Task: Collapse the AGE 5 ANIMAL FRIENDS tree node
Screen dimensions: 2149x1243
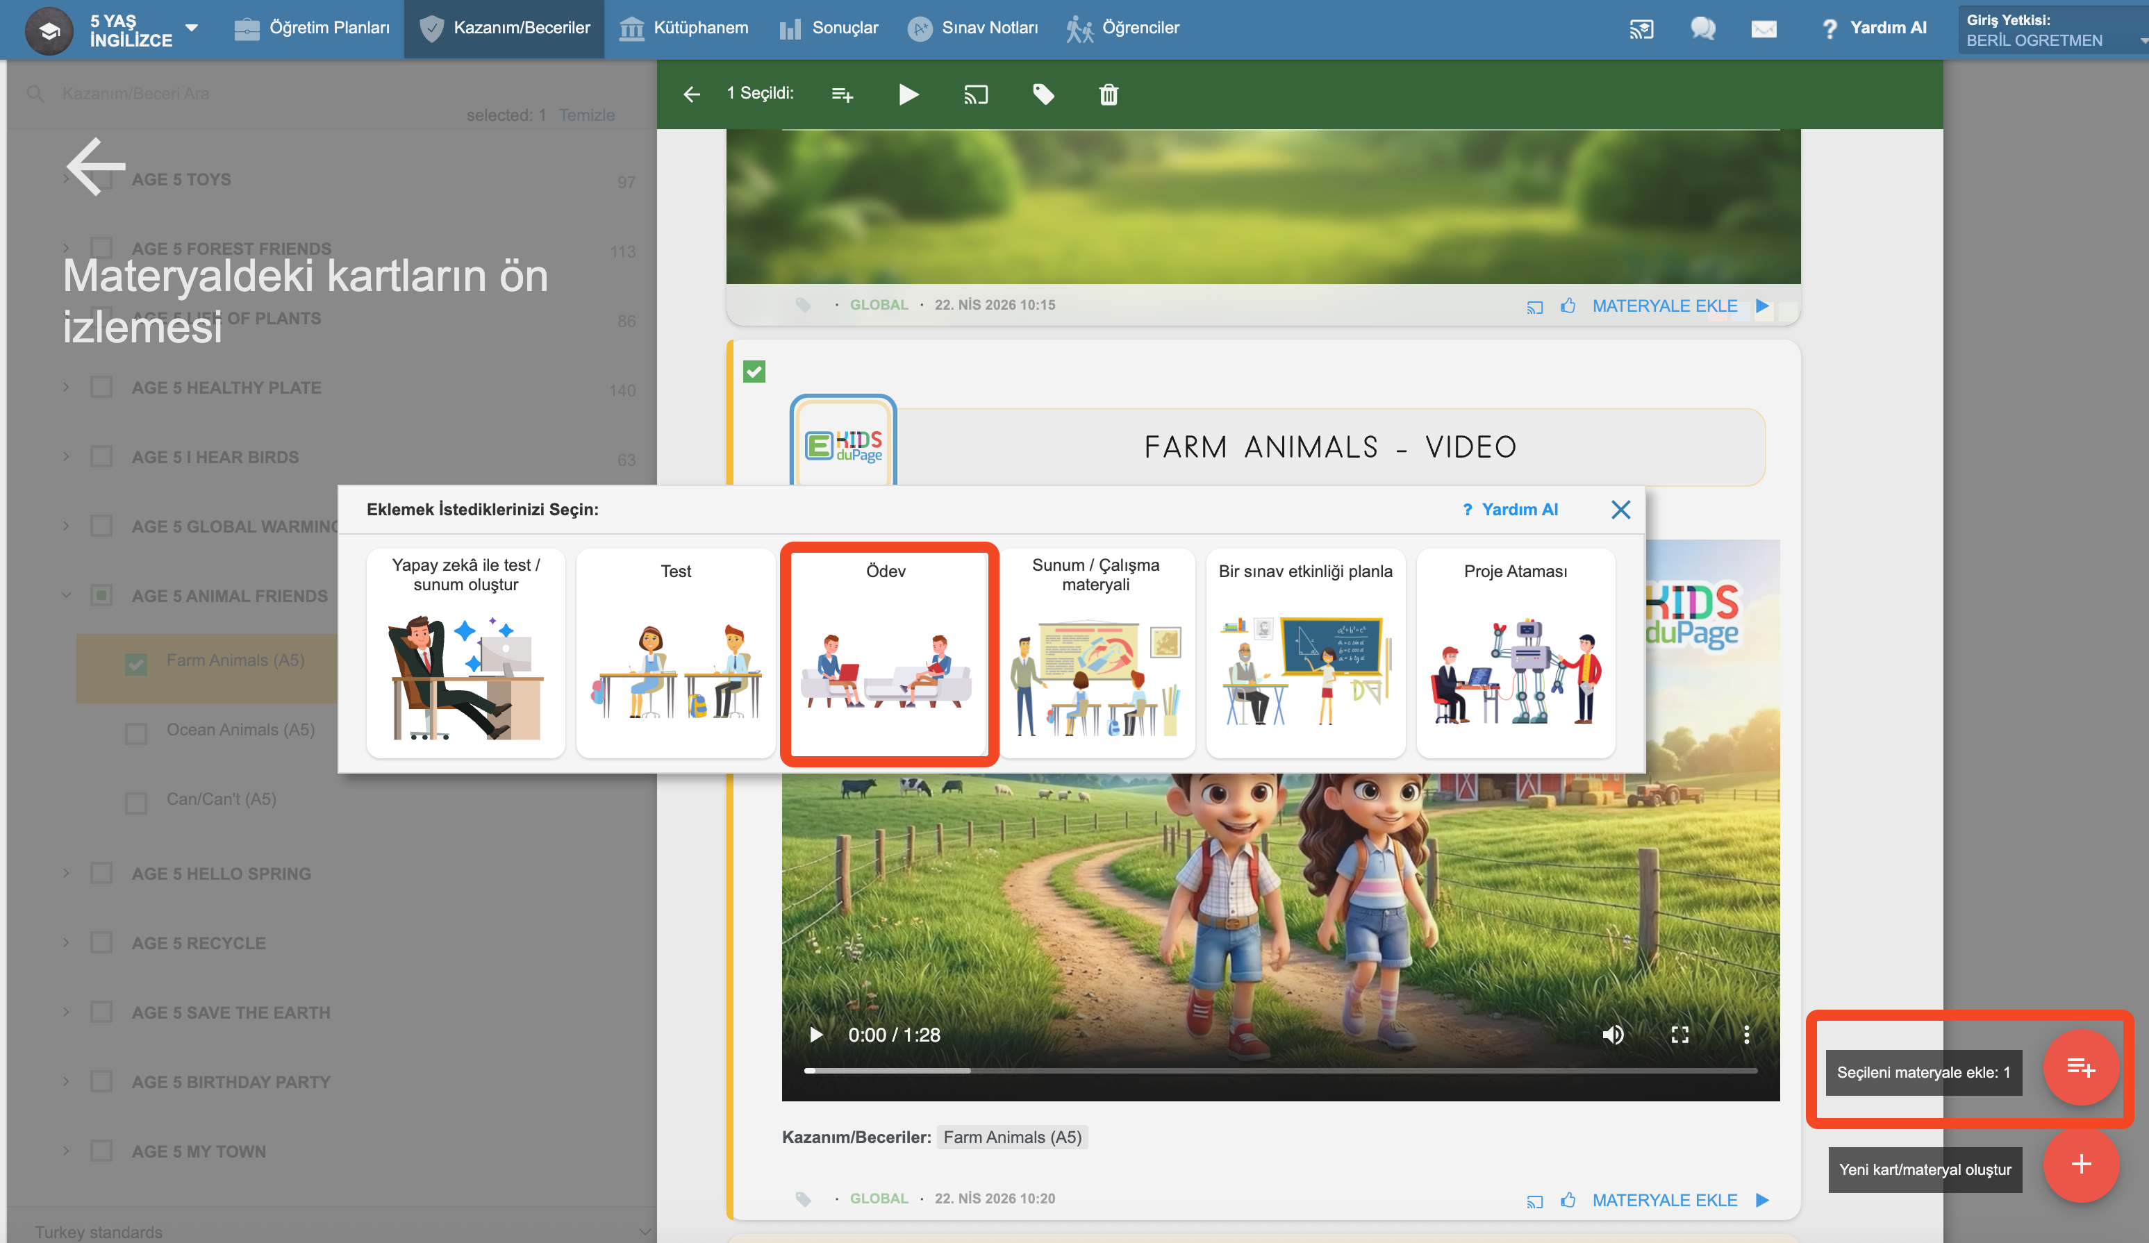Action: point(66,595)
